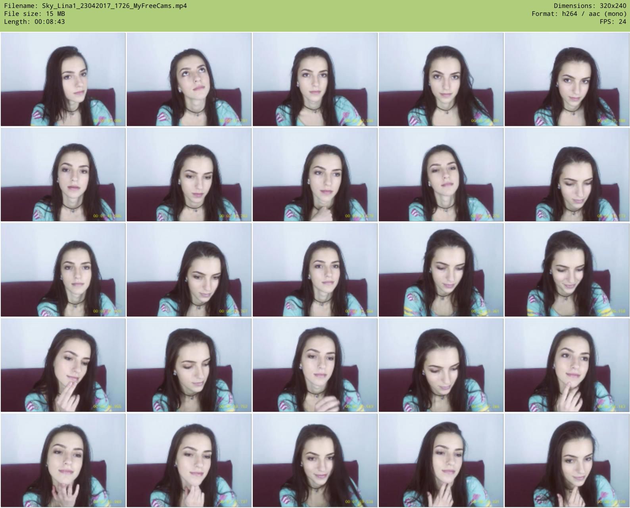Open the first thumbnail in row one
The width and height of the screenshot is (630, 508).
point(63,79)
